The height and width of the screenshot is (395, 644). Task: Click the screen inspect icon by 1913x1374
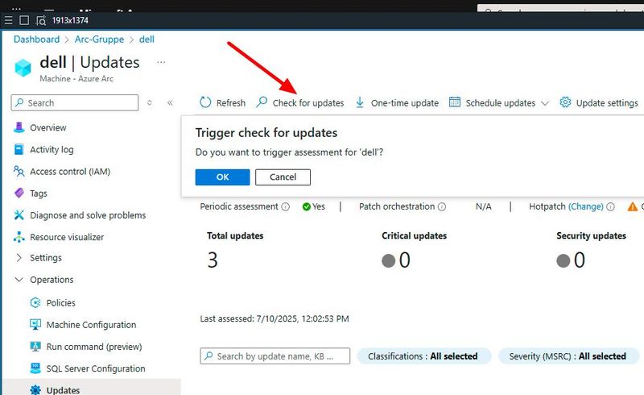point(41,20)
